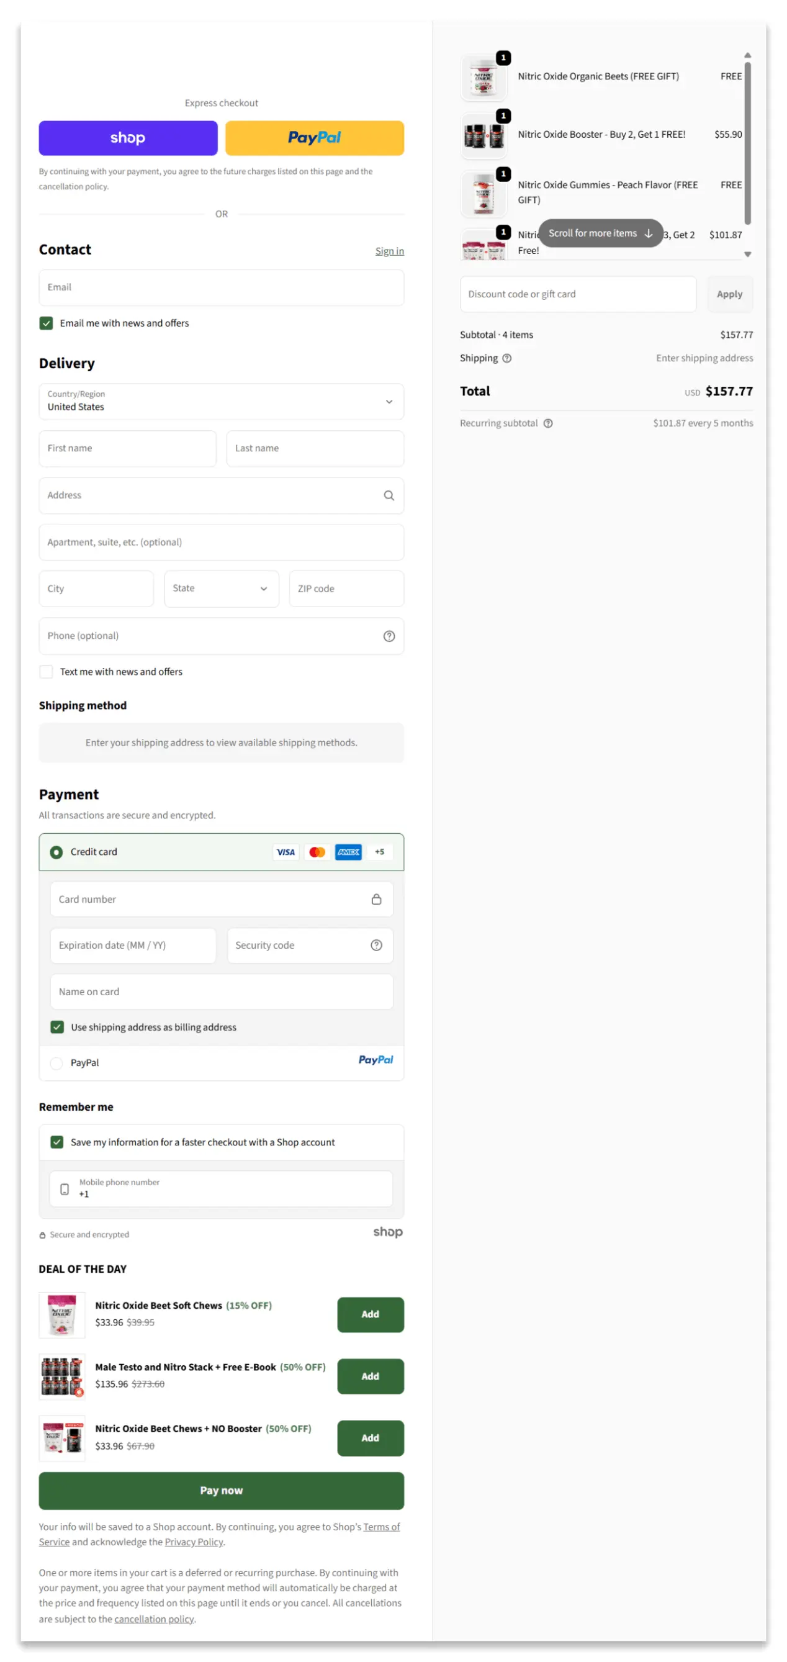Click the mobile phone icon
787x1662 pixels.
(x=65, y=1189)
